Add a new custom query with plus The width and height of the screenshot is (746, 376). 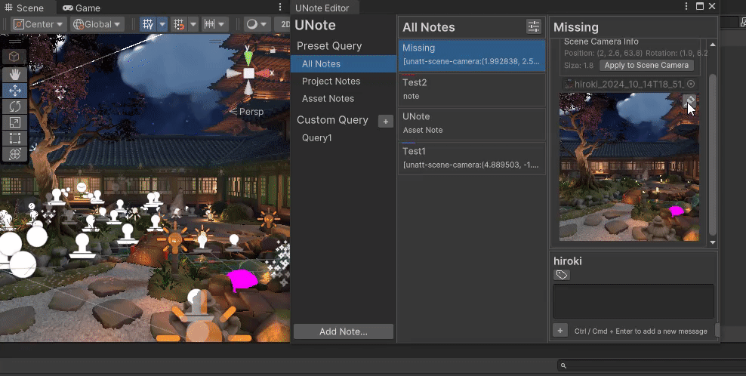tap(386, 122)
